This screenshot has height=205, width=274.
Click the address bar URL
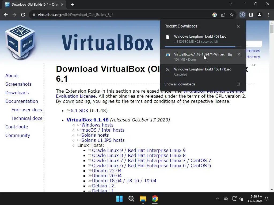75,15
